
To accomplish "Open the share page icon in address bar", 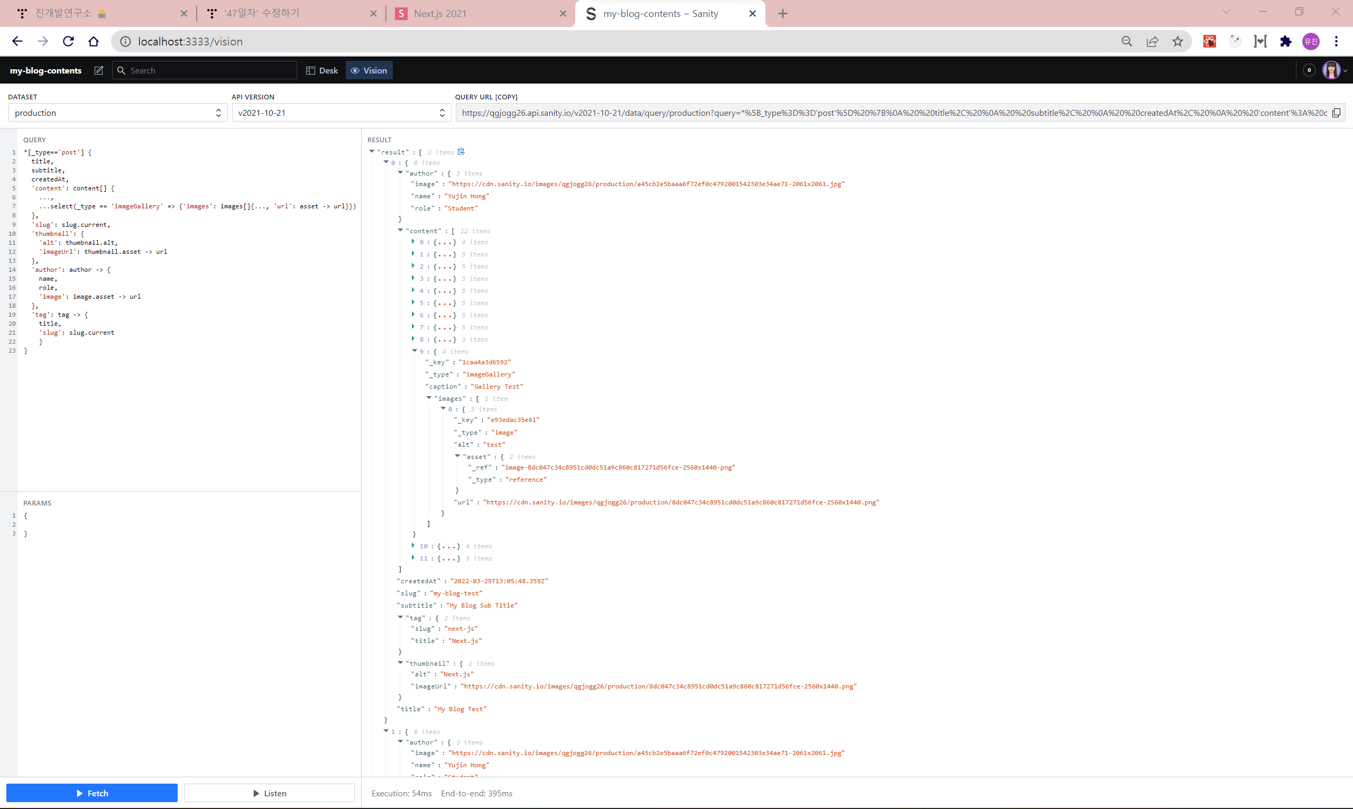I will pyautogui.click(x=1152, y=41).
